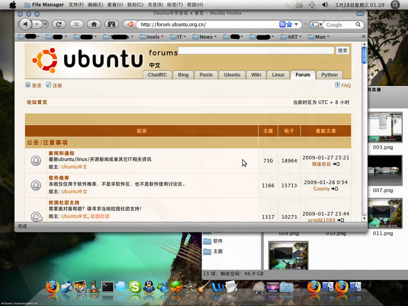Jump to latest post beside 颓废色彩
The width and height of the screenshot is (408, 306).
tap(336, 164)
